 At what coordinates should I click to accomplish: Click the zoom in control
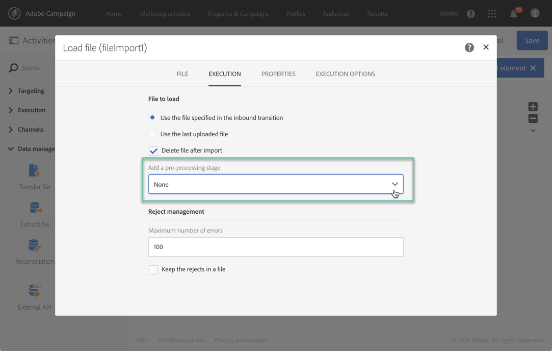click(x=533, y=106)
